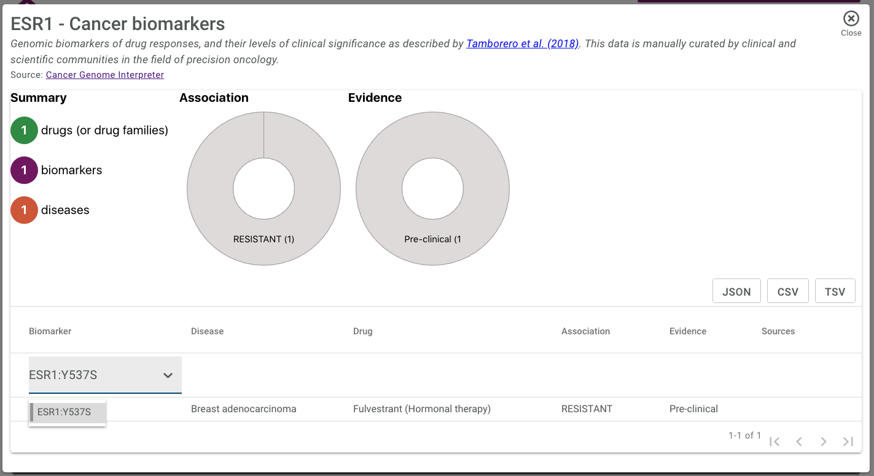The image size is (874, 476).
Task: Click the orange diseases count badge
Action: click(24, 210)
